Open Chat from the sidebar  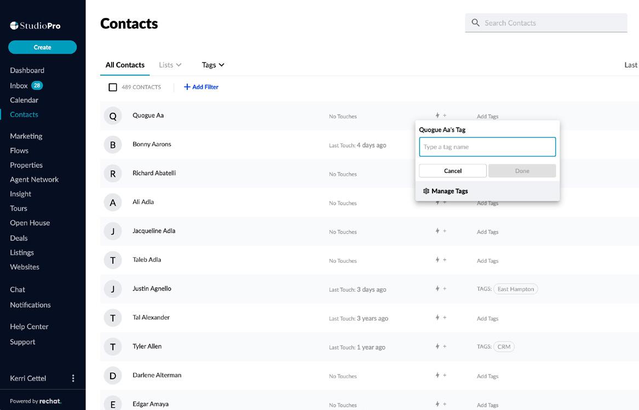point(18,290)
